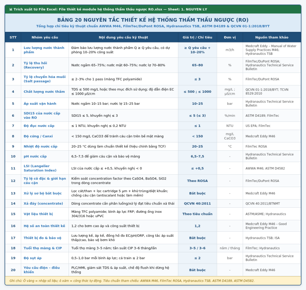The image size is (306, 290).
Task: Select the "%/min" unit cell
Action: click(230, 116)
